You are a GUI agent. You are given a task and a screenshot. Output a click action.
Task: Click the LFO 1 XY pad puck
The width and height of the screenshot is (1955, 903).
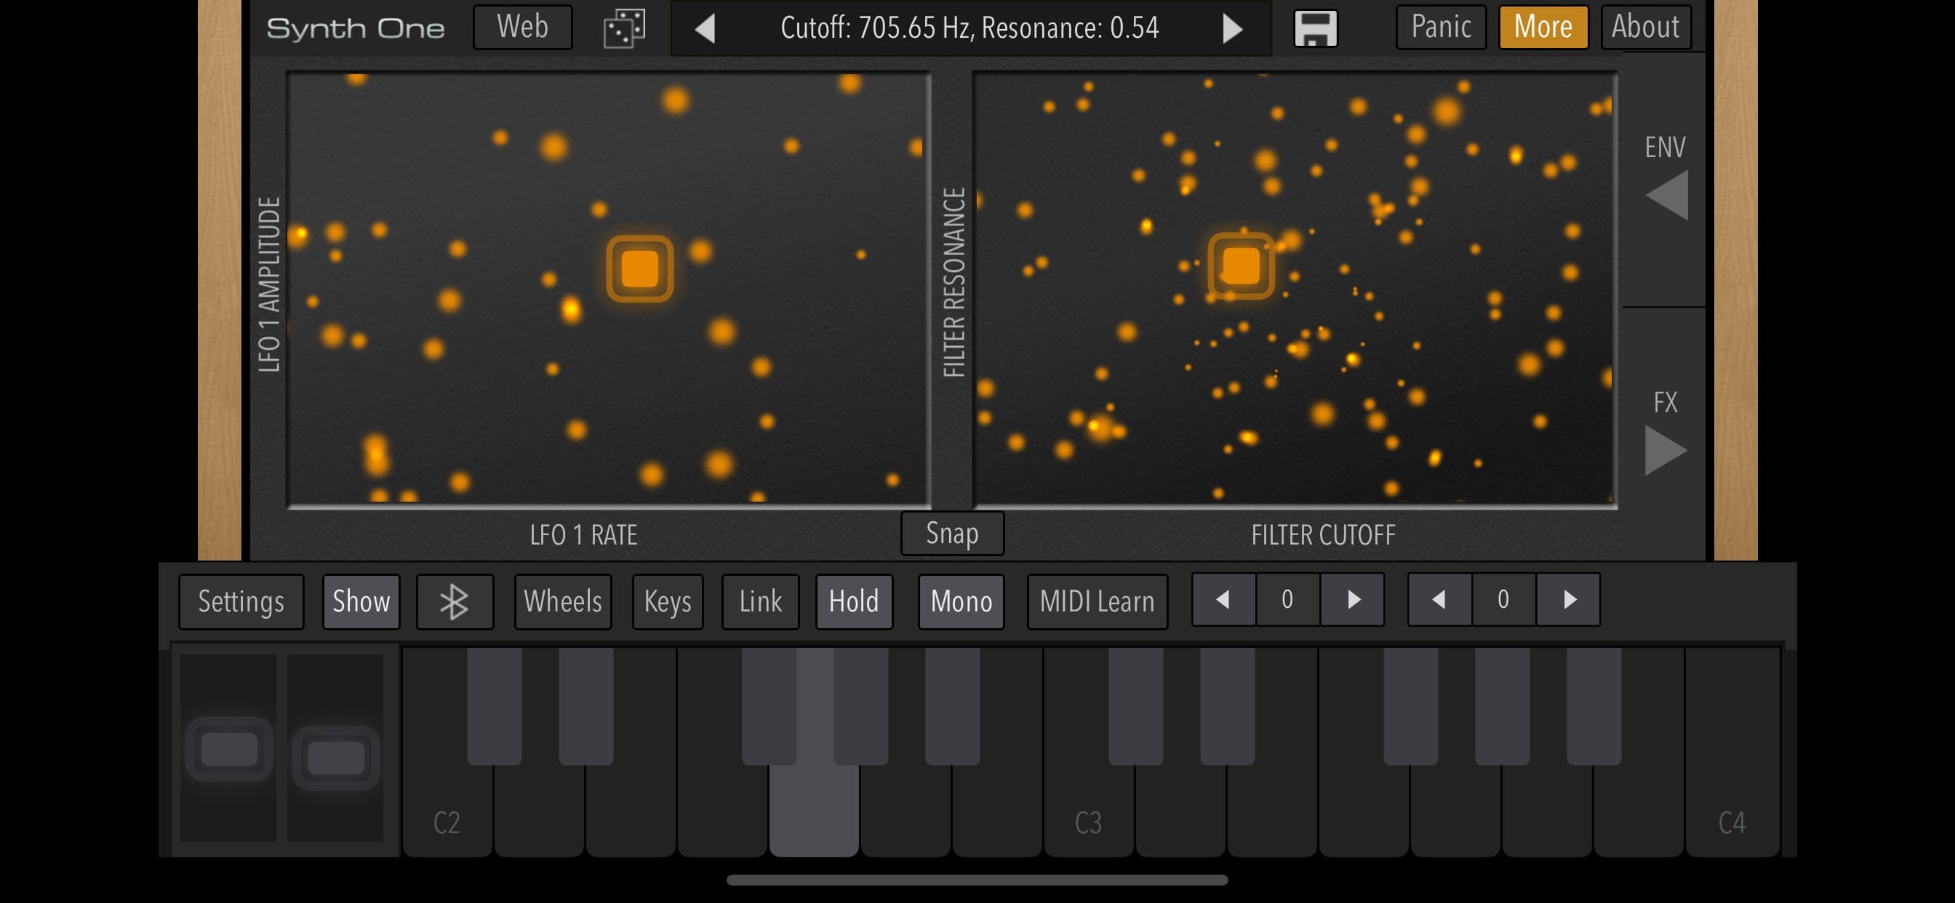click(640, 268)
